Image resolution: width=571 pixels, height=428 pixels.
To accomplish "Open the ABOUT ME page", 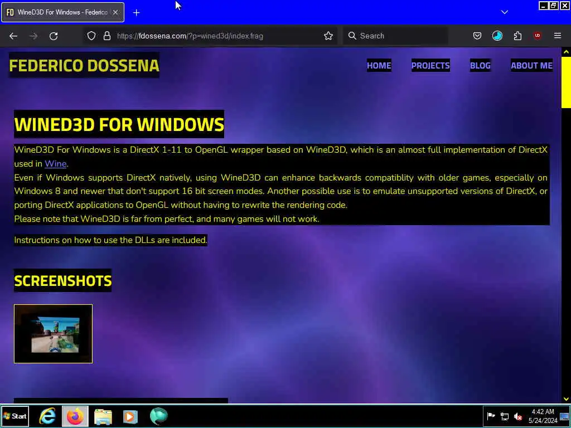I will [x=531, y=66].
